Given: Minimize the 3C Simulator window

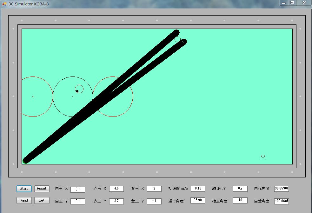Looking at the screenshot, I should [x=284, y=3].
